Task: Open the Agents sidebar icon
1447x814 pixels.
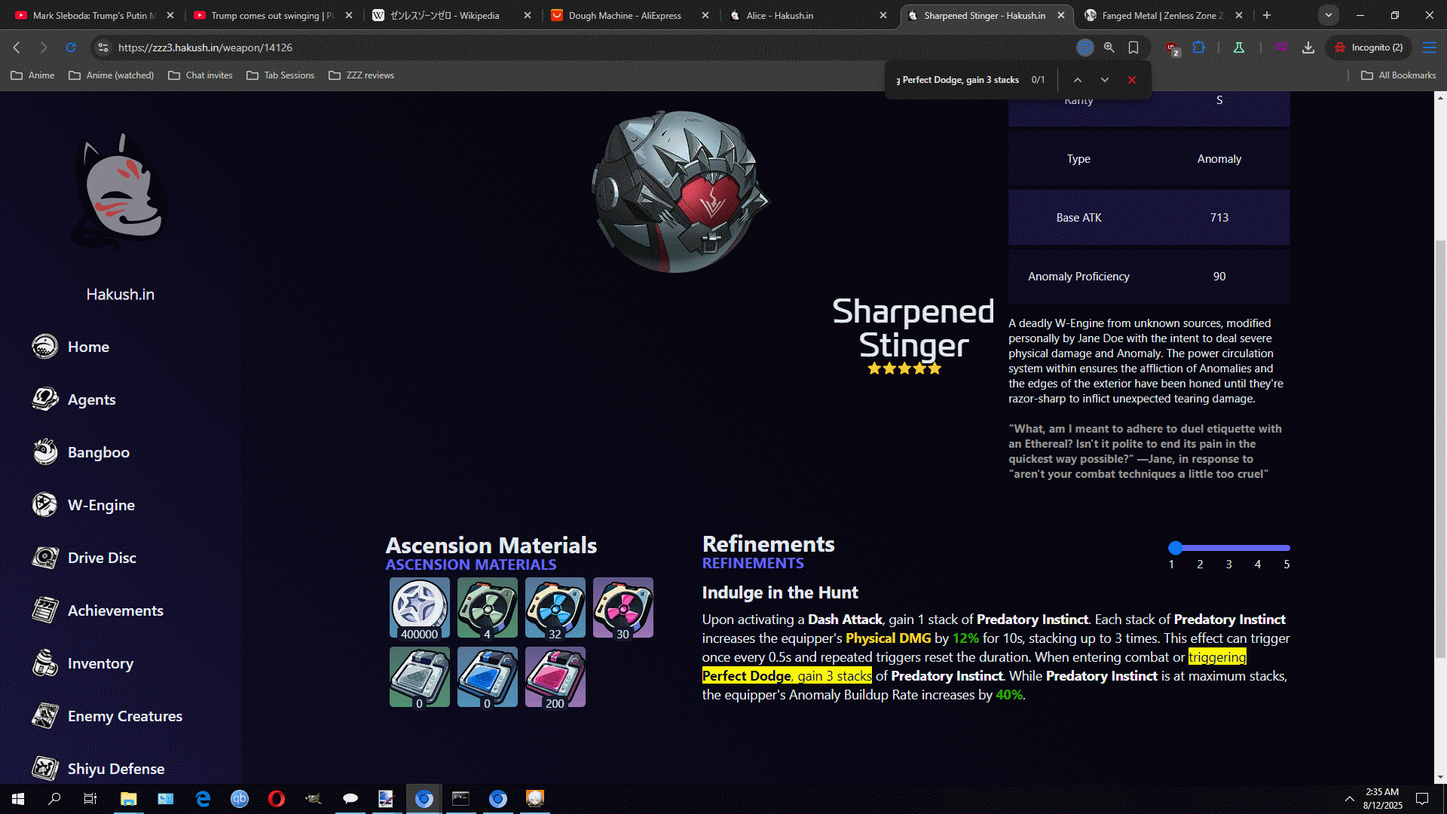Action: [45, 399]
